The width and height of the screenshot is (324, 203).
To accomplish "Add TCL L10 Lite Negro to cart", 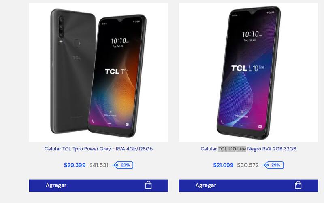I will 248,186.
